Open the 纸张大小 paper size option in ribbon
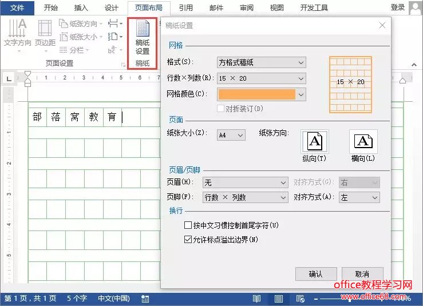 point(81,37)
